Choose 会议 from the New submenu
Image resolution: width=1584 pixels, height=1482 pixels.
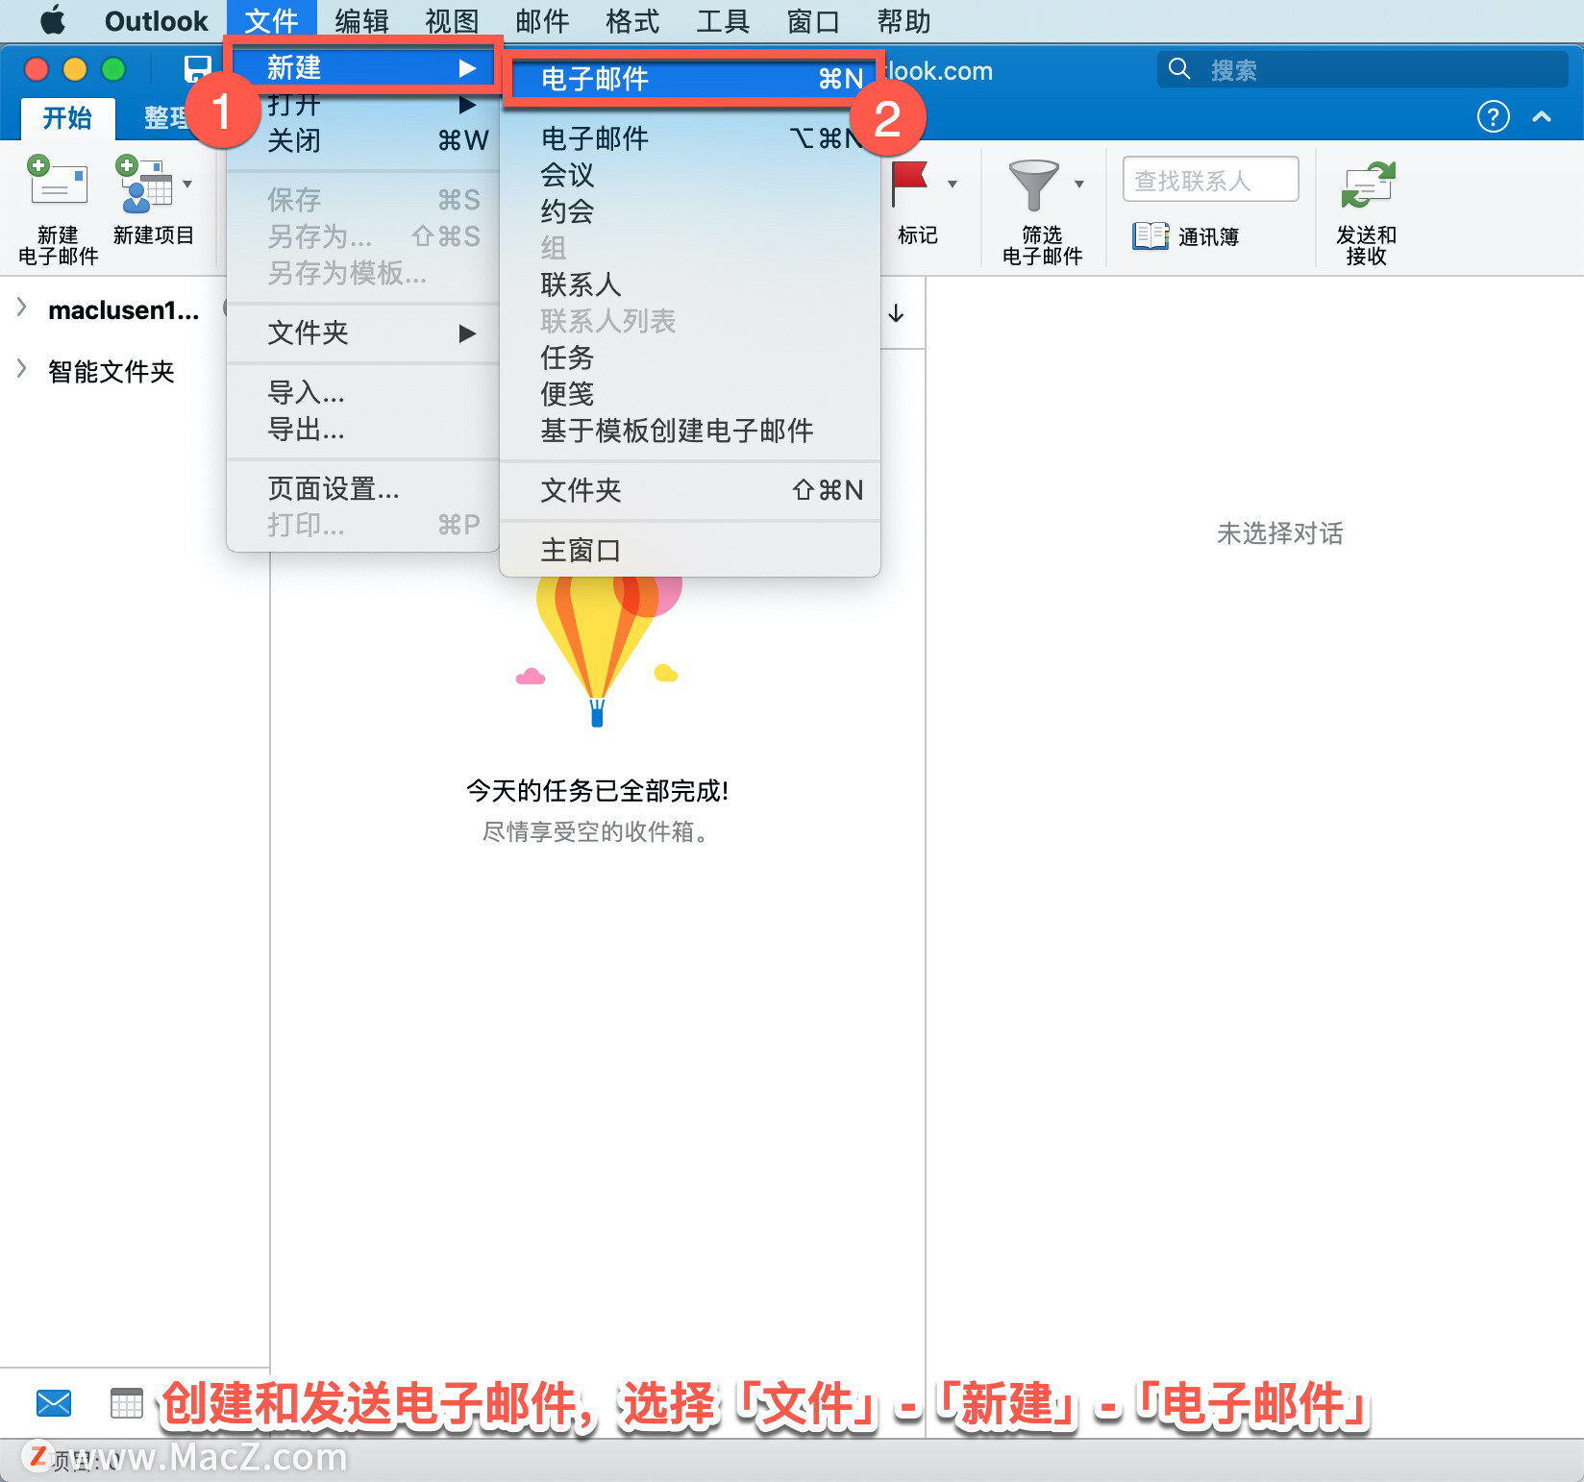(690, 175)
